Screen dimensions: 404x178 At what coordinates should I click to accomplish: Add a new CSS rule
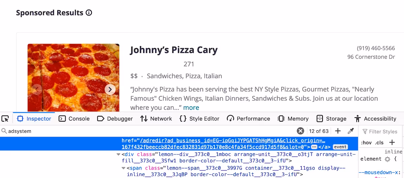392,142
